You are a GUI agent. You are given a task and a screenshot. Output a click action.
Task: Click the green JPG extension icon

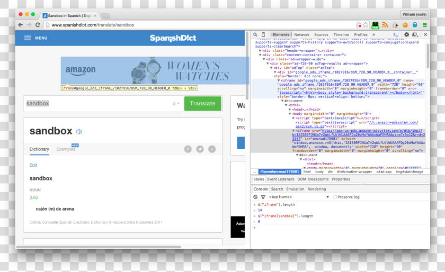pos(375,25)
